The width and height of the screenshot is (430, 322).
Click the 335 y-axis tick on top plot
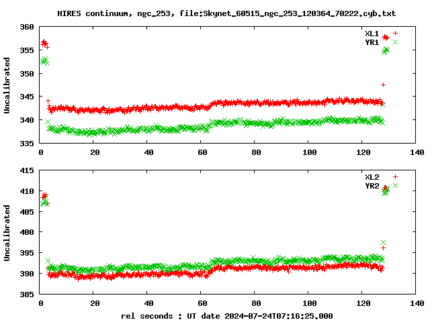pos(27,143)
